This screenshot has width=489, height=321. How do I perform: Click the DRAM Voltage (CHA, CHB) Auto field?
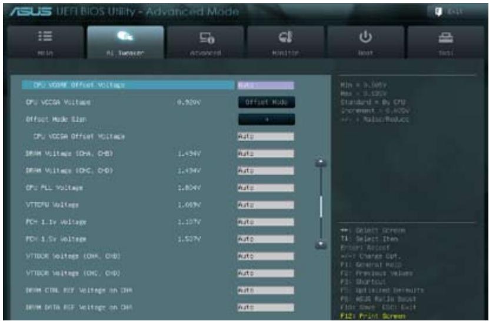266,153
